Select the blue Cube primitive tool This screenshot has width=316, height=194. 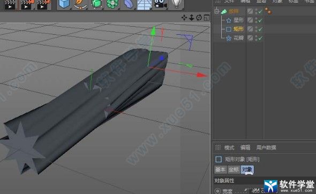64,4
